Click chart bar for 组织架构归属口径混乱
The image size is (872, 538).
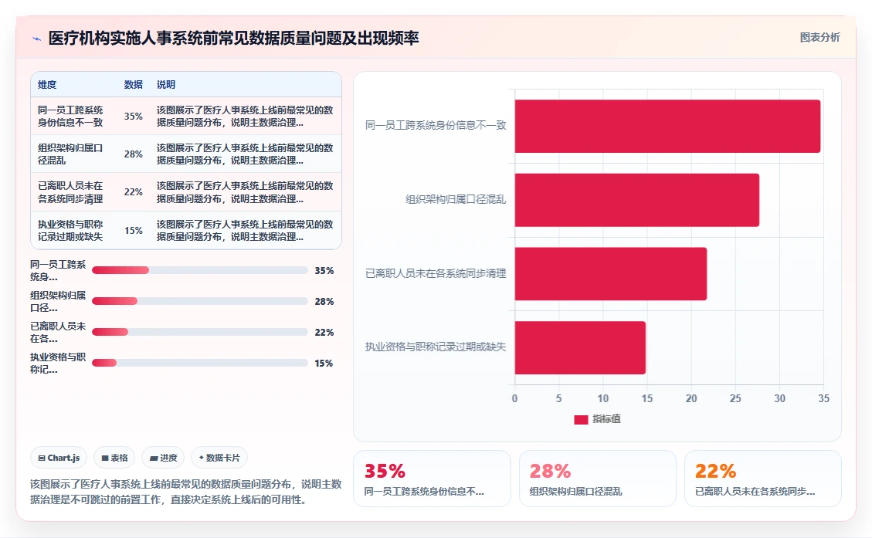click(x=636, y=200)
